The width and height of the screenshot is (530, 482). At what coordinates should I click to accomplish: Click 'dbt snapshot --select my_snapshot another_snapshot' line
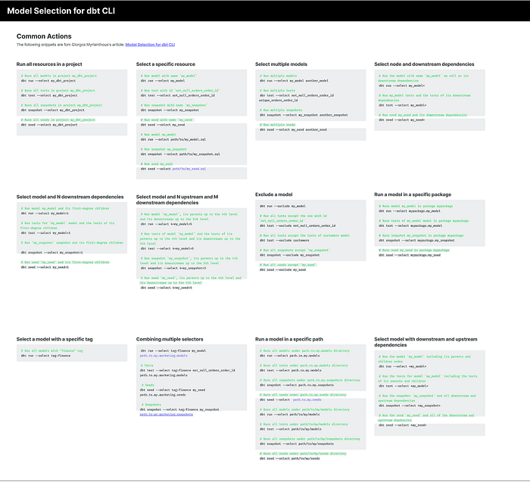[304, 115]
